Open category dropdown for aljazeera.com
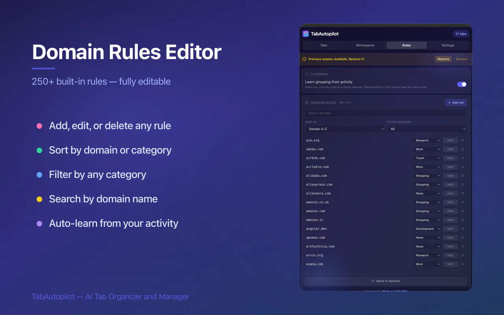This screenshot has height=315, width=504. pyautogui.click(x=427, y=193)
